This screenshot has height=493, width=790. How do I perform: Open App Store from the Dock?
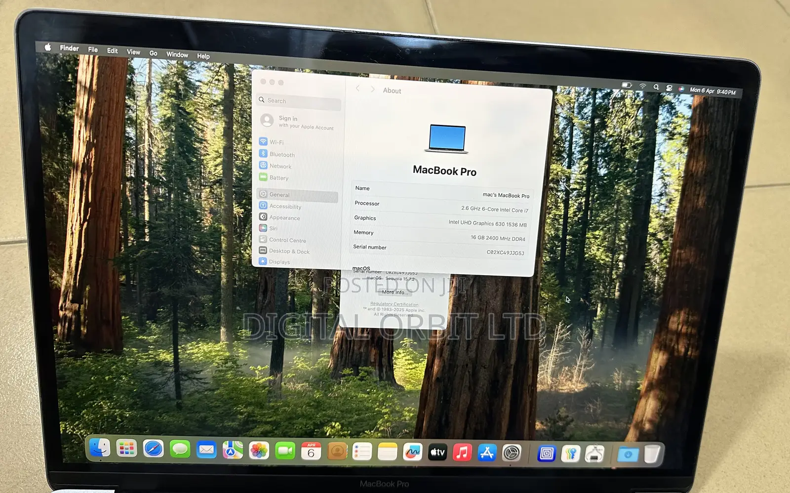tap(487, 452)
